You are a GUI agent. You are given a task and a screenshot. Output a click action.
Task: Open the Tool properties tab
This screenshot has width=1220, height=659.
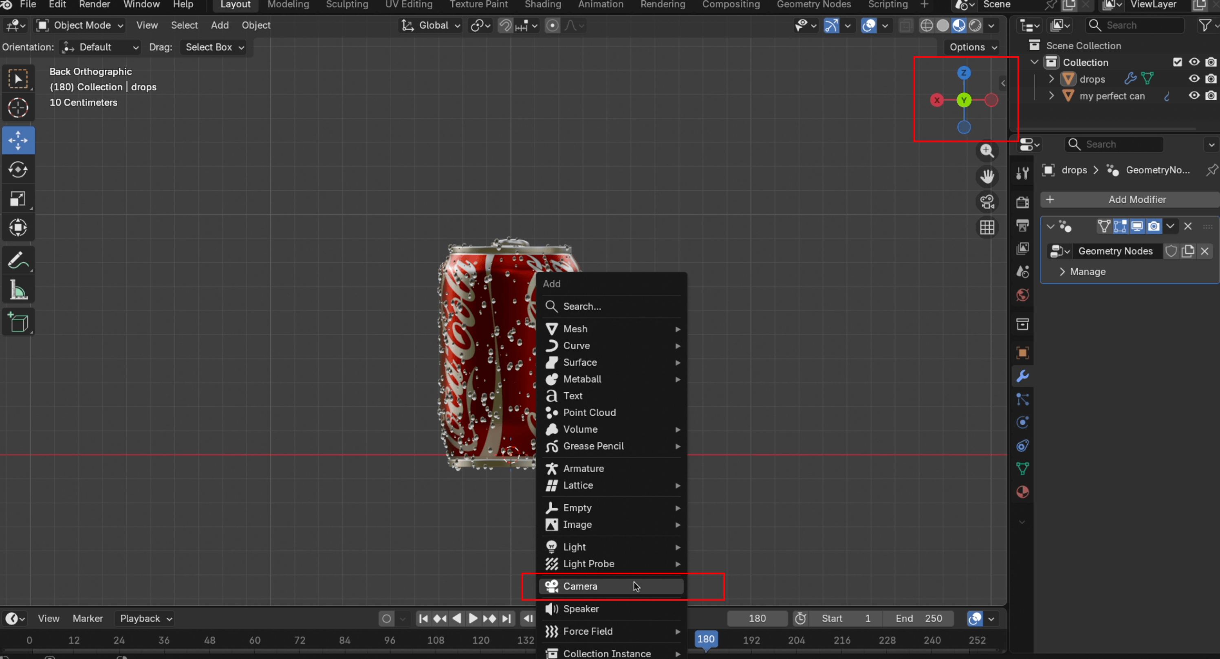(x=1022, y=173)
